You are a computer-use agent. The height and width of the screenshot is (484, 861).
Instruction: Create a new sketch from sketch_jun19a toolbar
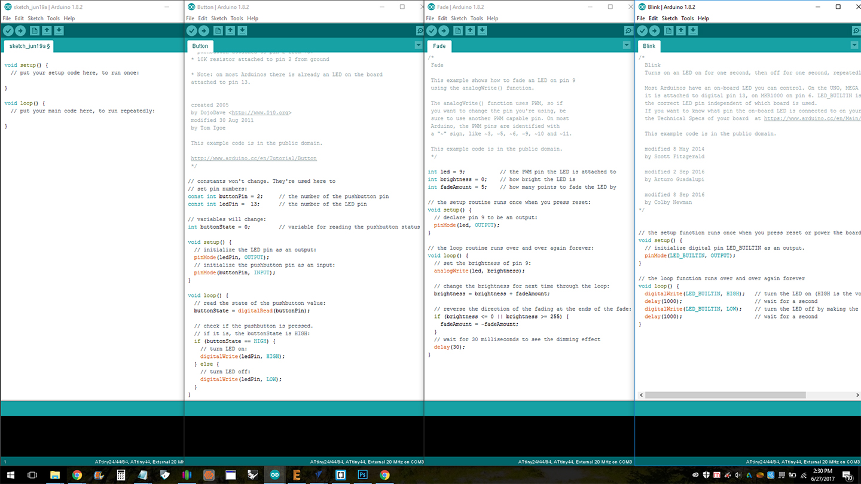point(35,31)
